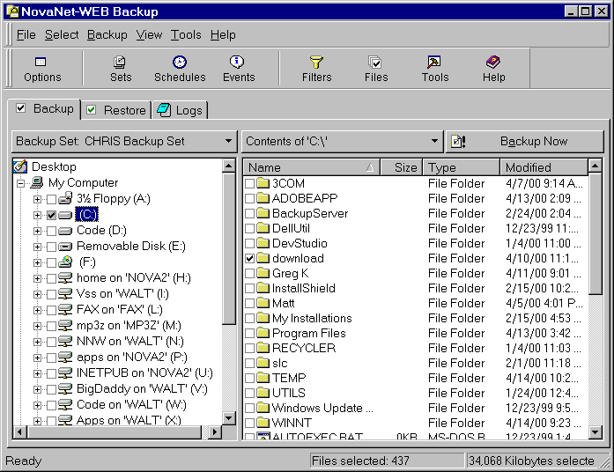614x472 pixels.
Task: Click the drive tree vertical scrollbar thumb
Action: pos(228,249)
